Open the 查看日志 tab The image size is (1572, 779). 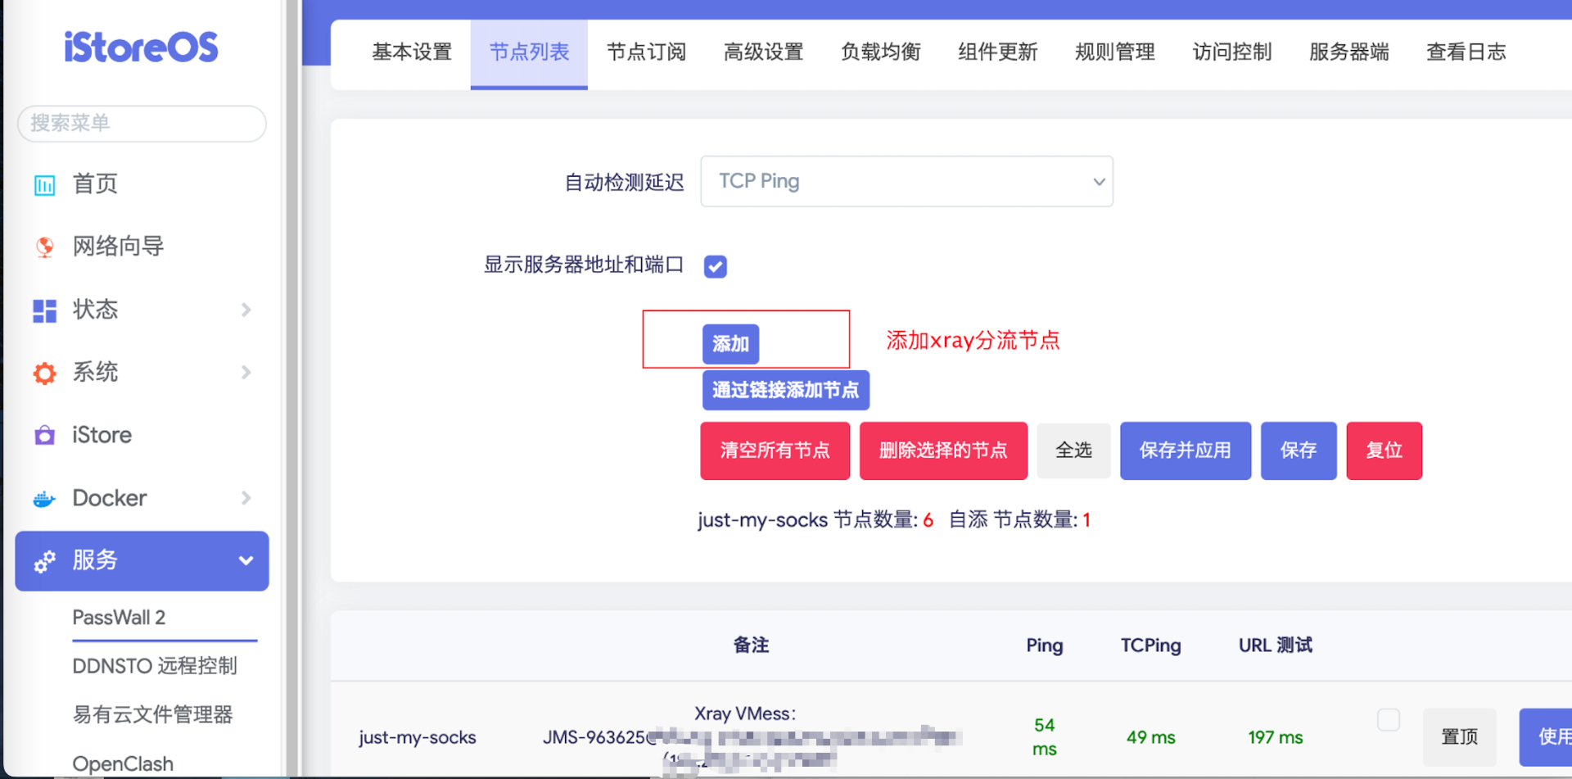click(1466, 52)
